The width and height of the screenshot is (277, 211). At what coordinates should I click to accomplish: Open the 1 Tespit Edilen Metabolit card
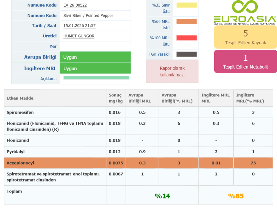(245, 61)
